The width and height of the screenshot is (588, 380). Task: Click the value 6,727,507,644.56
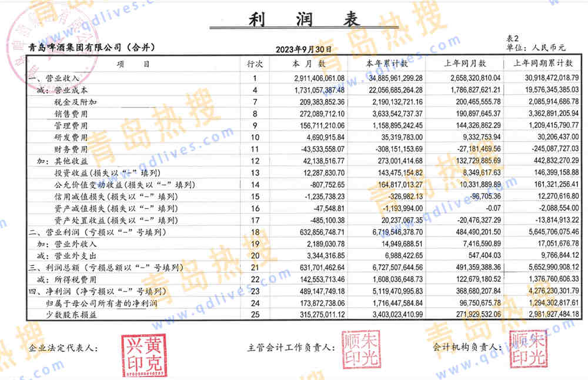[397, 268]
